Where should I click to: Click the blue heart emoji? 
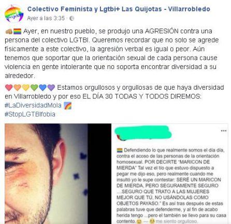[x=43, y=88]
